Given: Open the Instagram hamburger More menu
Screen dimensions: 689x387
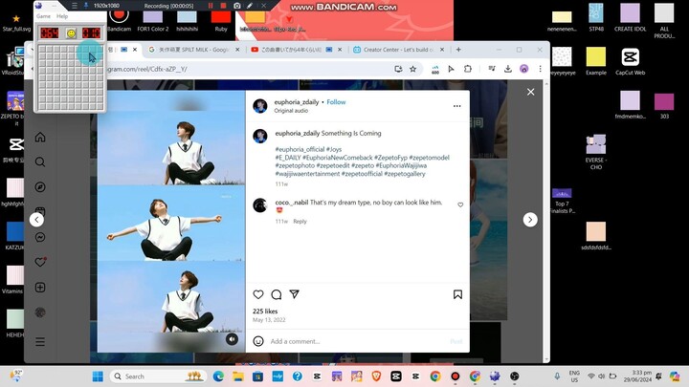Looking at the screenshot, I should tap(40, 342).
